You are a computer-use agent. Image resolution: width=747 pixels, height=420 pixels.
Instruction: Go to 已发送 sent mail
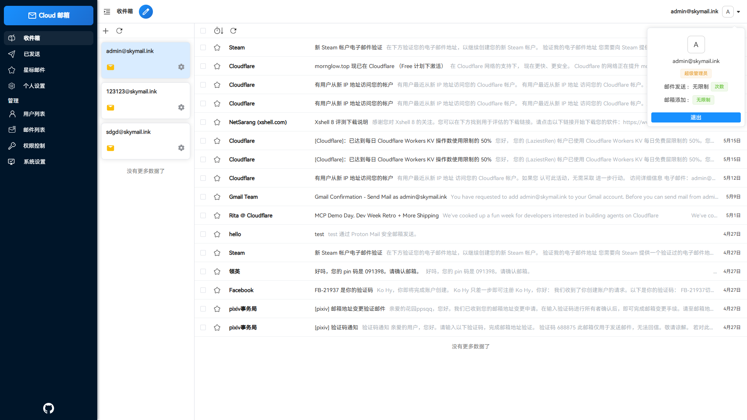[x=49, y=54]
